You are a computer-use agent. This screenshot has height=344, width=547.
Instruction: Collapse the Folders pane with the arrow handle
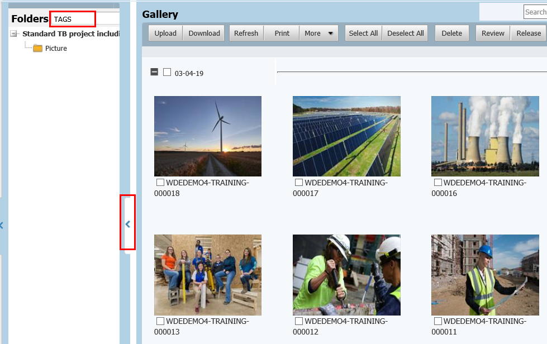[x=128, y=223]
